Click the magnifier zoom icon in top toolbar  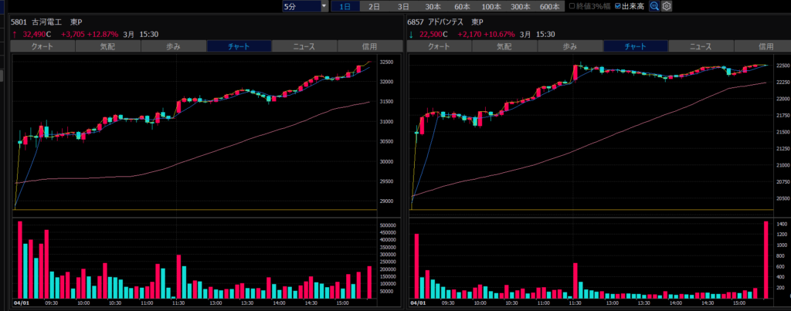(x=654, y=6)
